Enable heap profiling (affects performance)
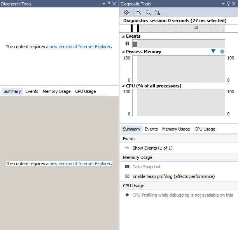Screen dimensions: 238x230 [173, 176]
